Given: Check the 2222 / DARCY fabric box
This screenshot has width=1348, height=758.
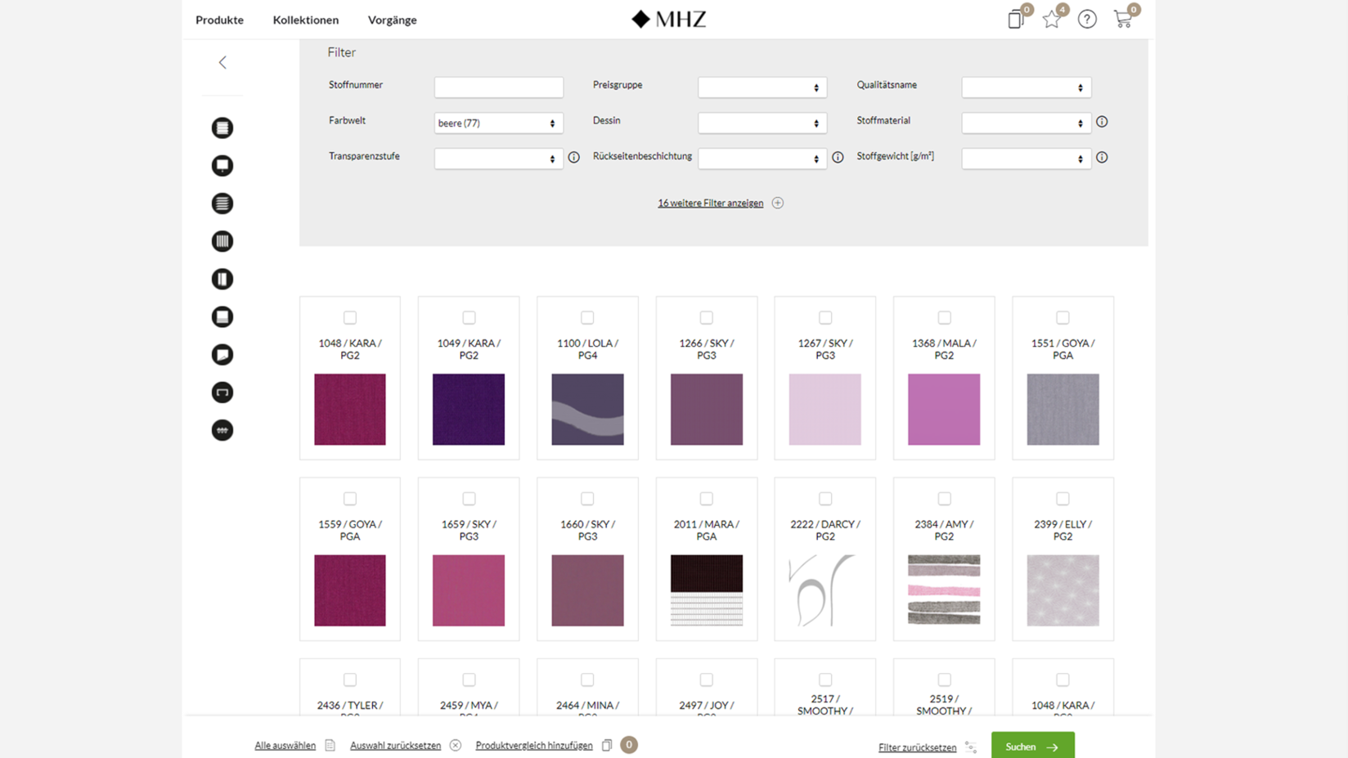Looking at the screenshot, I should [825, 499].
